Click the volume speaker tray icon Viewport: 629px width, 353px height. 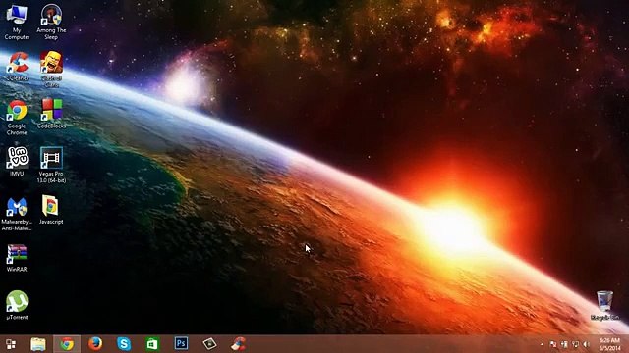click(587, 344)
